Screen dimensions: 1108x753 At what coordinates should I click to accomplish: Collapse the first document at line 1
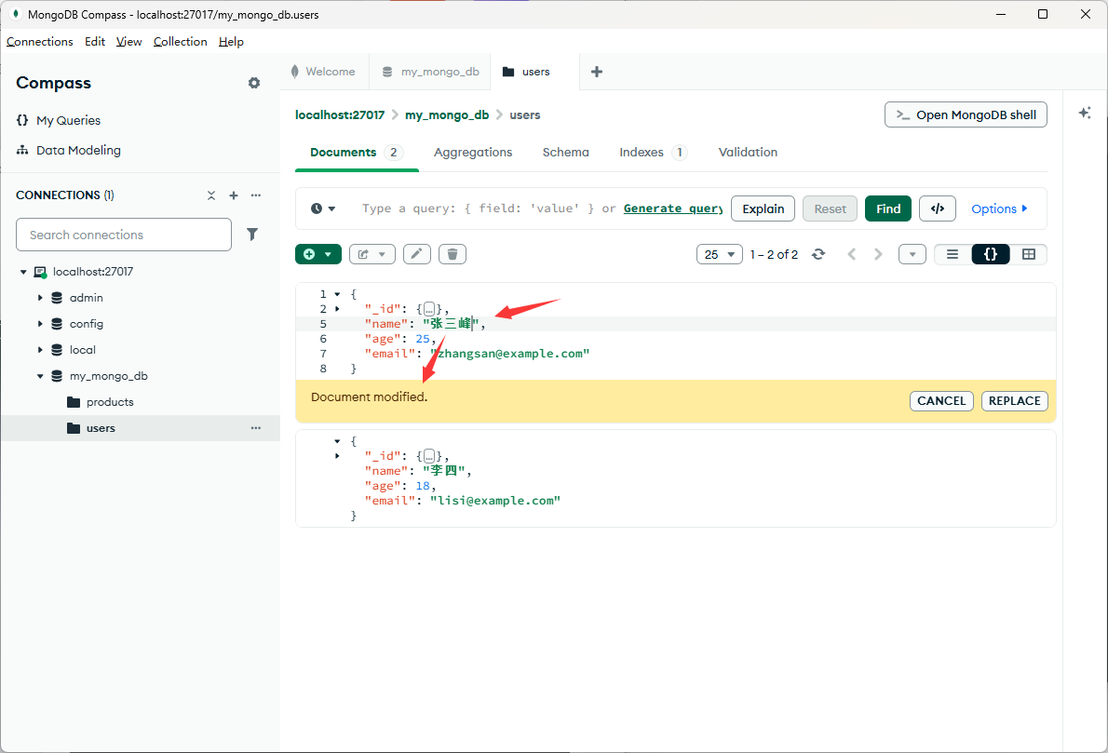(x=338, y=294)
